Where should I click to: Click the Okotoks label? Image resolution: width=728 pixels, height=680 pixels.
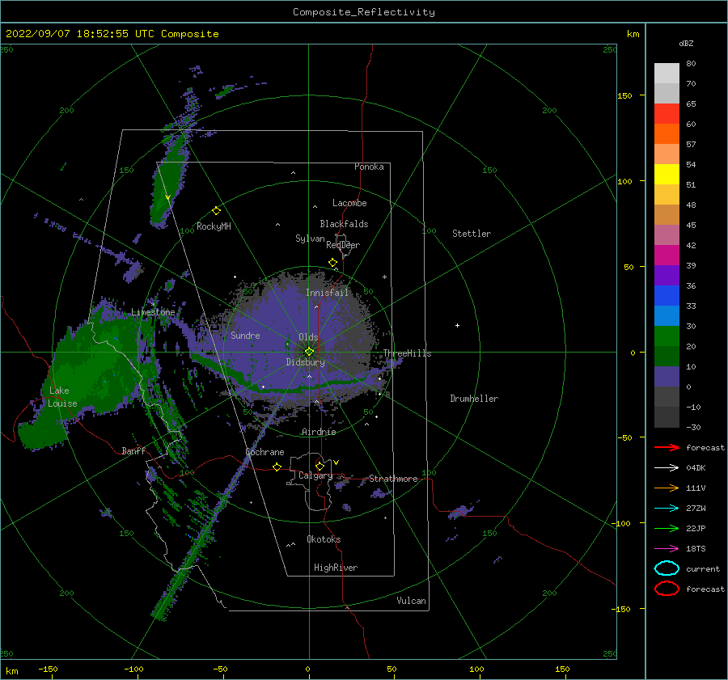324,539
